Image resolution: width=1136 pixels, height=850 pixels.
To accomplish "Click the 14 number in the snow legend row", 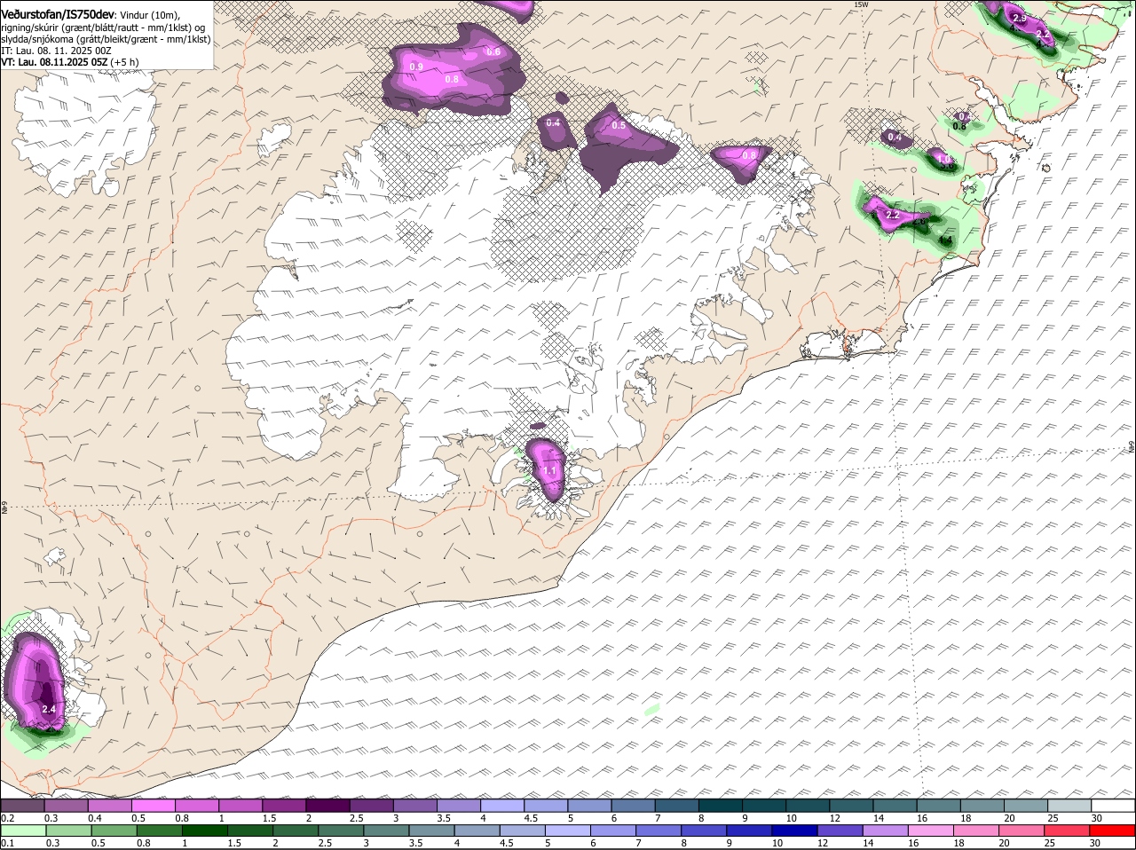I will coord(878,818).
